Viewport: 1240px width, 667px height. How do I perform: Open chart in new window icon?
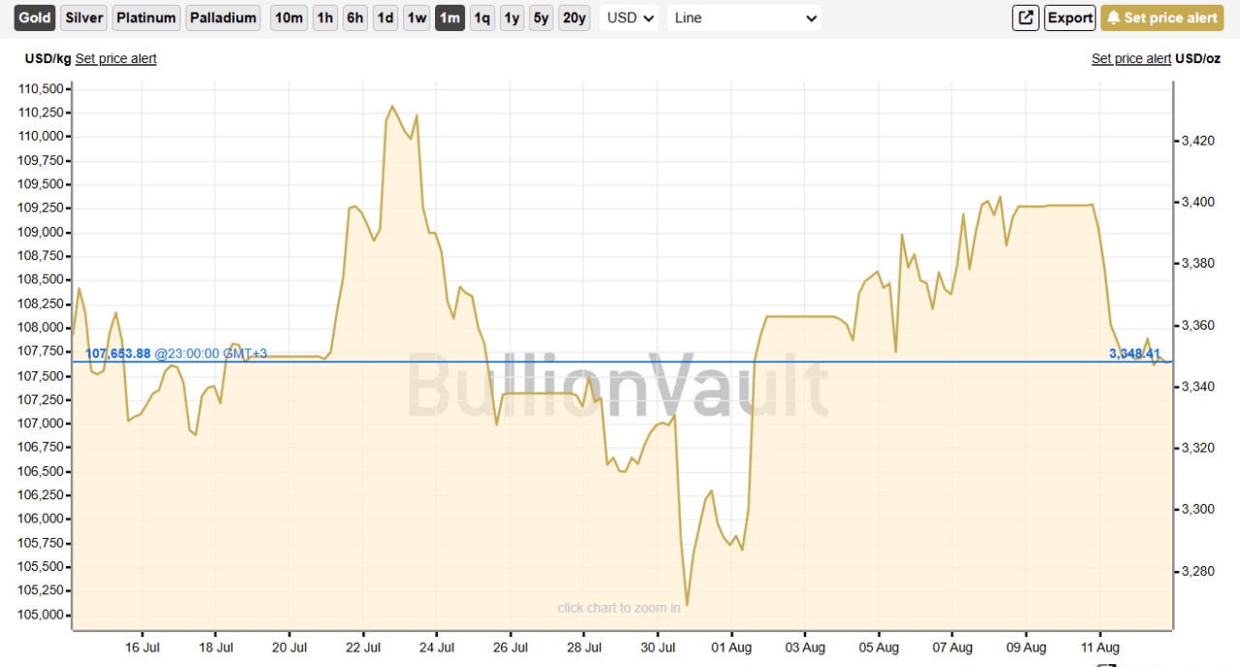(x=1025, y=17)
